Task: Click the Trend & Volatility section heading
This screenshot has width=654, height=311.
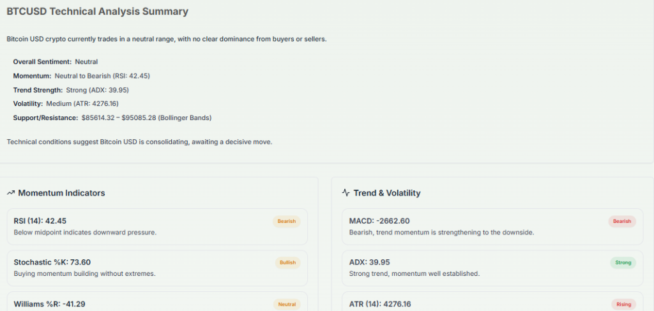Action: click(387, 193)
